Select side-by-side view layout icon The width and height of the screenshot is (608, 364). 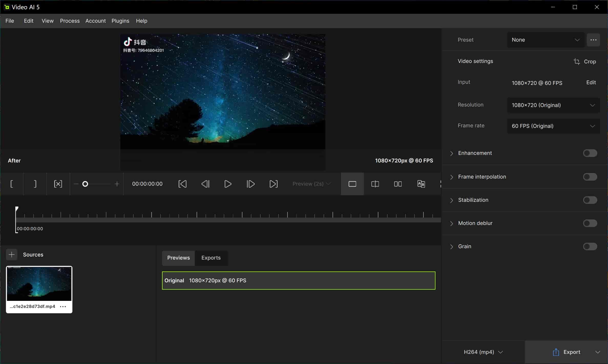point(398,184)
